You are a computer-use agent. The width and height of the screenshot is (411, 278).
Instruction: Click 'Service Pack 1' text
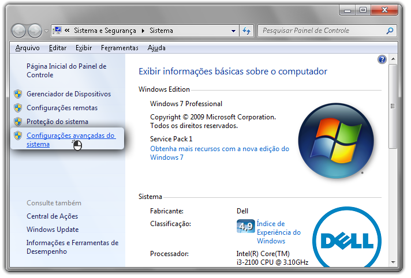tap(171, 138)
